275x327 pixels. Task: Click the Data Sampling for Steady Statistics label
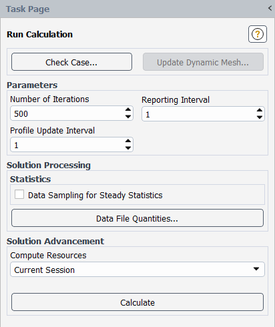95,196
